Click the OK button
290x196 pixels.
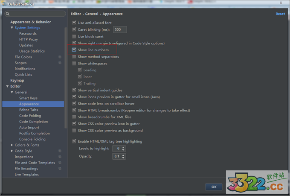coord(214,187)
